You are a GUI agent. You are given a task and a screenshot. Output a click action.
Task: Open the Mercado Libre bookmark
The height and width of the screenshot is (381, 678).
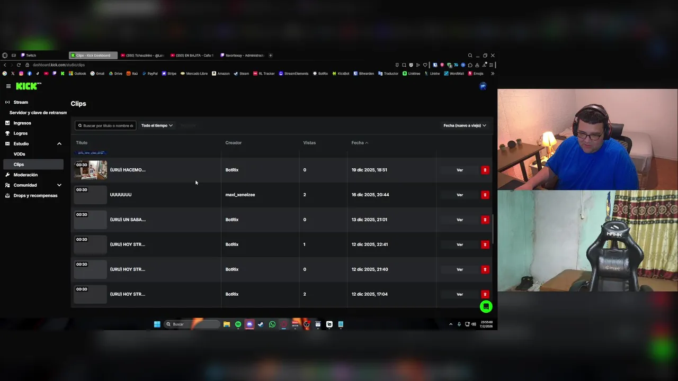[194, 74]
